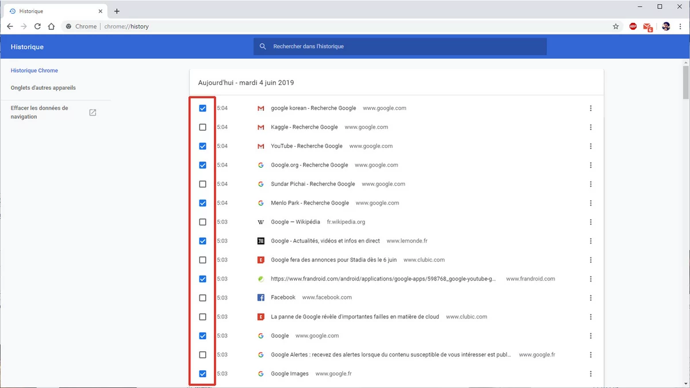Image resolution: width=690 pixels, height=388 pixels.
Task: Click the Clubic favicon on La panne de Google entry
Action: [x=260, y=317]
